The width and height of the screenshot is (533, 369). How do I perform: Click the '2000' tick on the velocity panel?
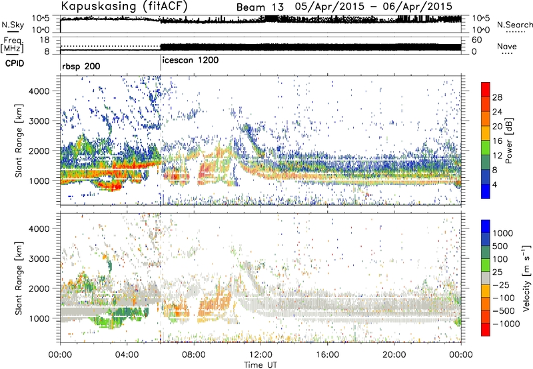(x=39, y=288)
